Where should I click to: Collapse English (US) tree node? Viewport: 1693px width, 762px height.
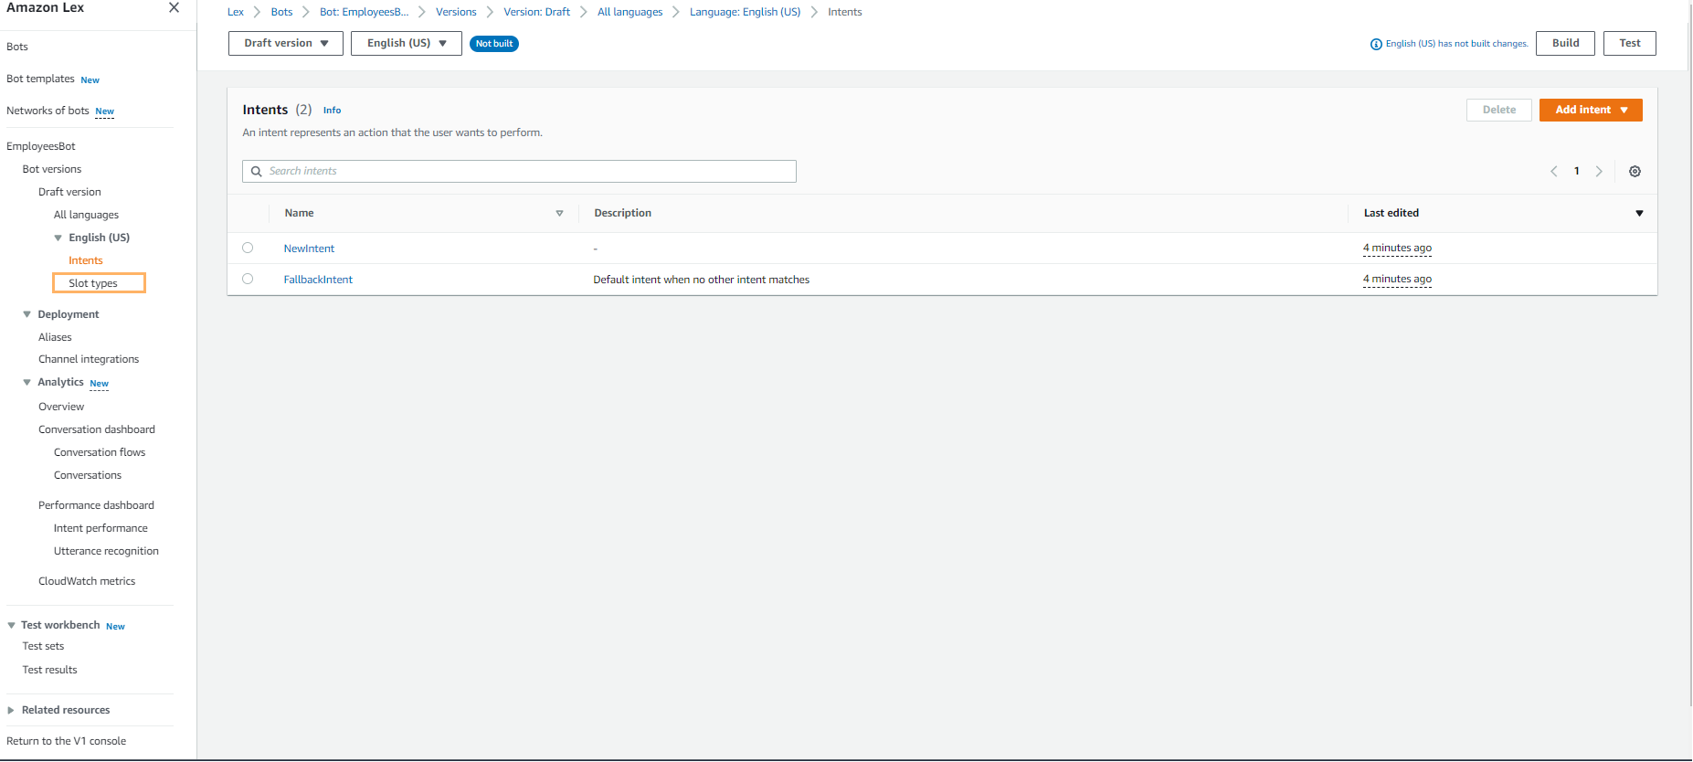[58, 238]
